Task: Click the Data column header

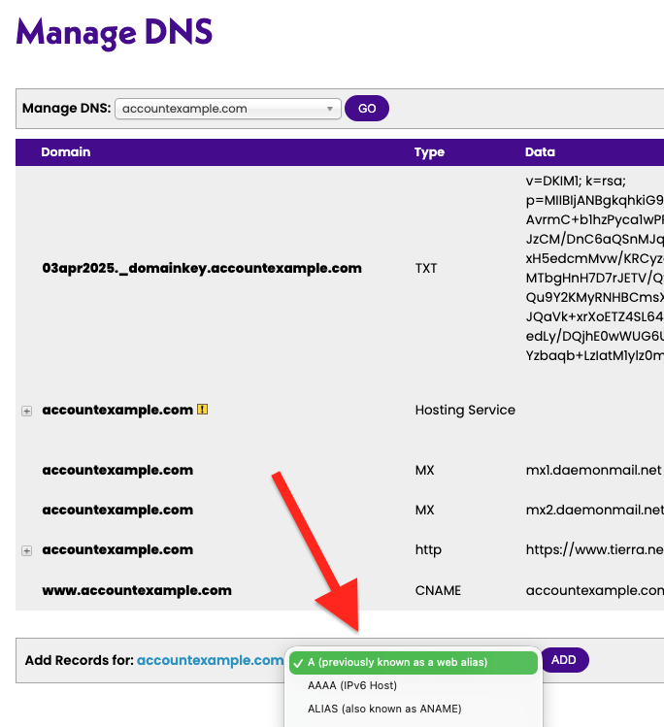Action: click(x=540, y=152)
